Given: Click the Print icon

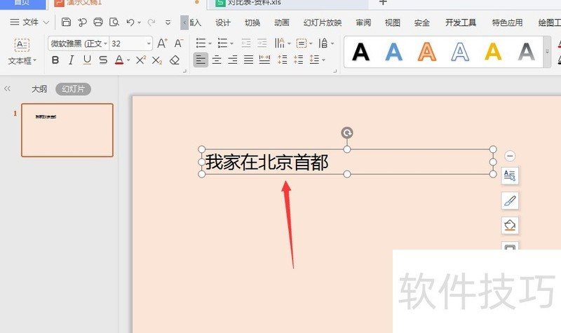Looking at the screenshot, I should pos(98,22).
